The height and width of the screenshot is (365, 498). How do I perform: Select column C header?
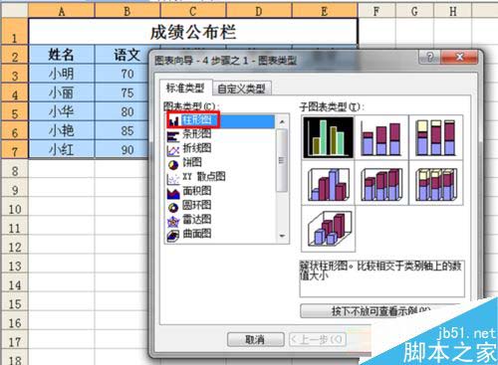pos(193,12)
